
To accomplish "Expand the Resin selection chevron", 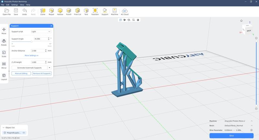I will point(252,126).
